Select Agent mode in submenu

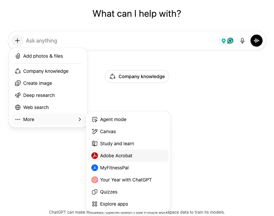pos(113,119)
